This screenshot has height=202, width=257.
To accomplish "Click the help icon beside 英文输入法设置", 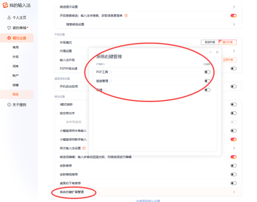I will click(x=84, y=148).
